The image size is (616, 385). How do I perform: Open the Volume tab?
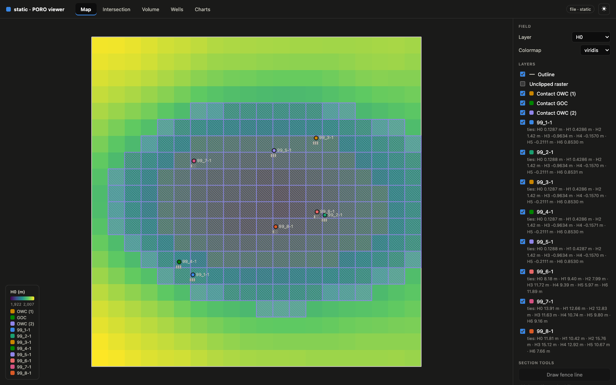(151, 9)
